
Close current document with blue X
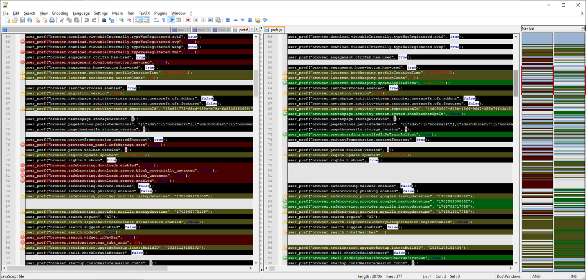pyautogui.click(x=582, y=13)
